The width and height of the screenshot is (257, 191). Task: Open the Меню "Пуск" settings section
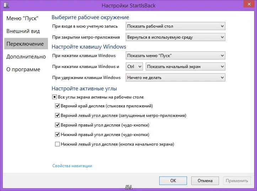(x=22, y=18)
